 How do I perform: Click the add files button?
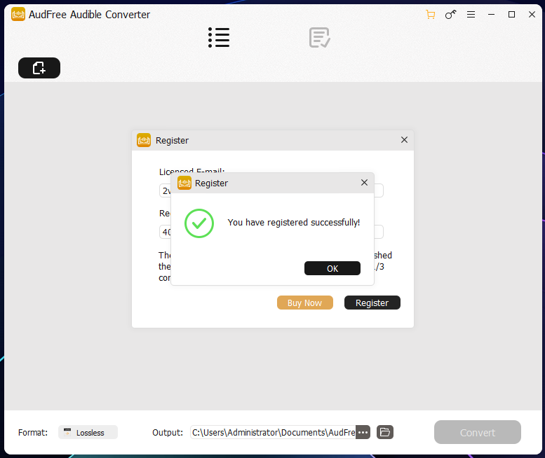point(39,68)
